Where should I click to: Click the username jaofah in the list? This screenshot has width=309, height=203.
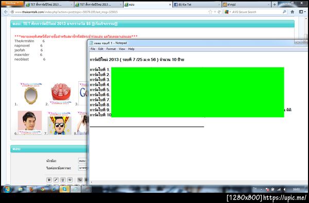point(20,50)
